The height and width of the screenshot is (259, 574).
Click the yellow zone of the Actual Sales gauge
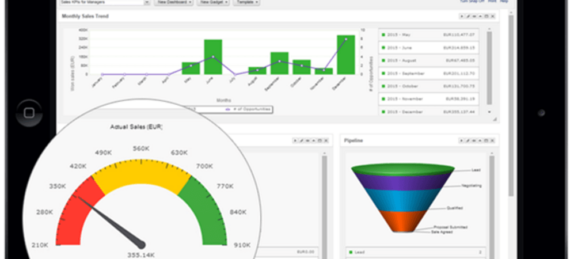coord(141,176)
